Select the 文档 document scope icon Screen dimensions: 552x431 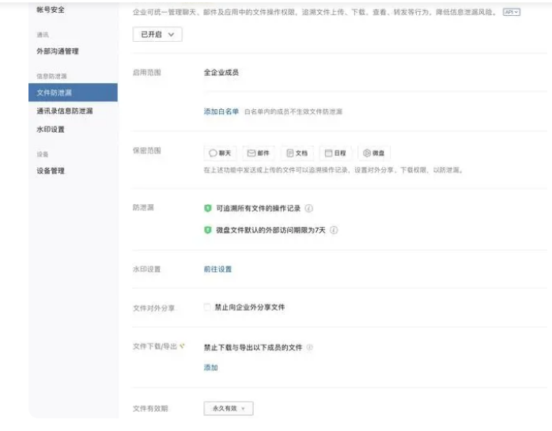point(297,153)
